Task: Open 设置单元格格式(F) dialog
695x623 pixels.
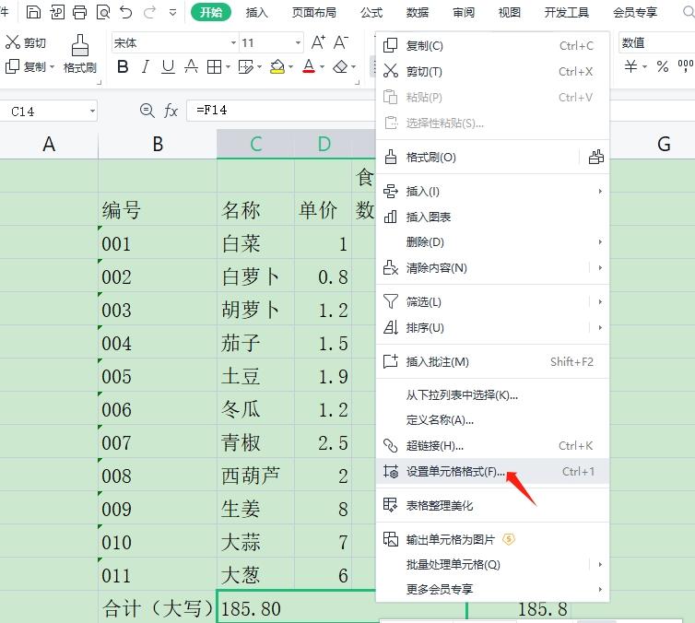Action: [x=492, y=471]
